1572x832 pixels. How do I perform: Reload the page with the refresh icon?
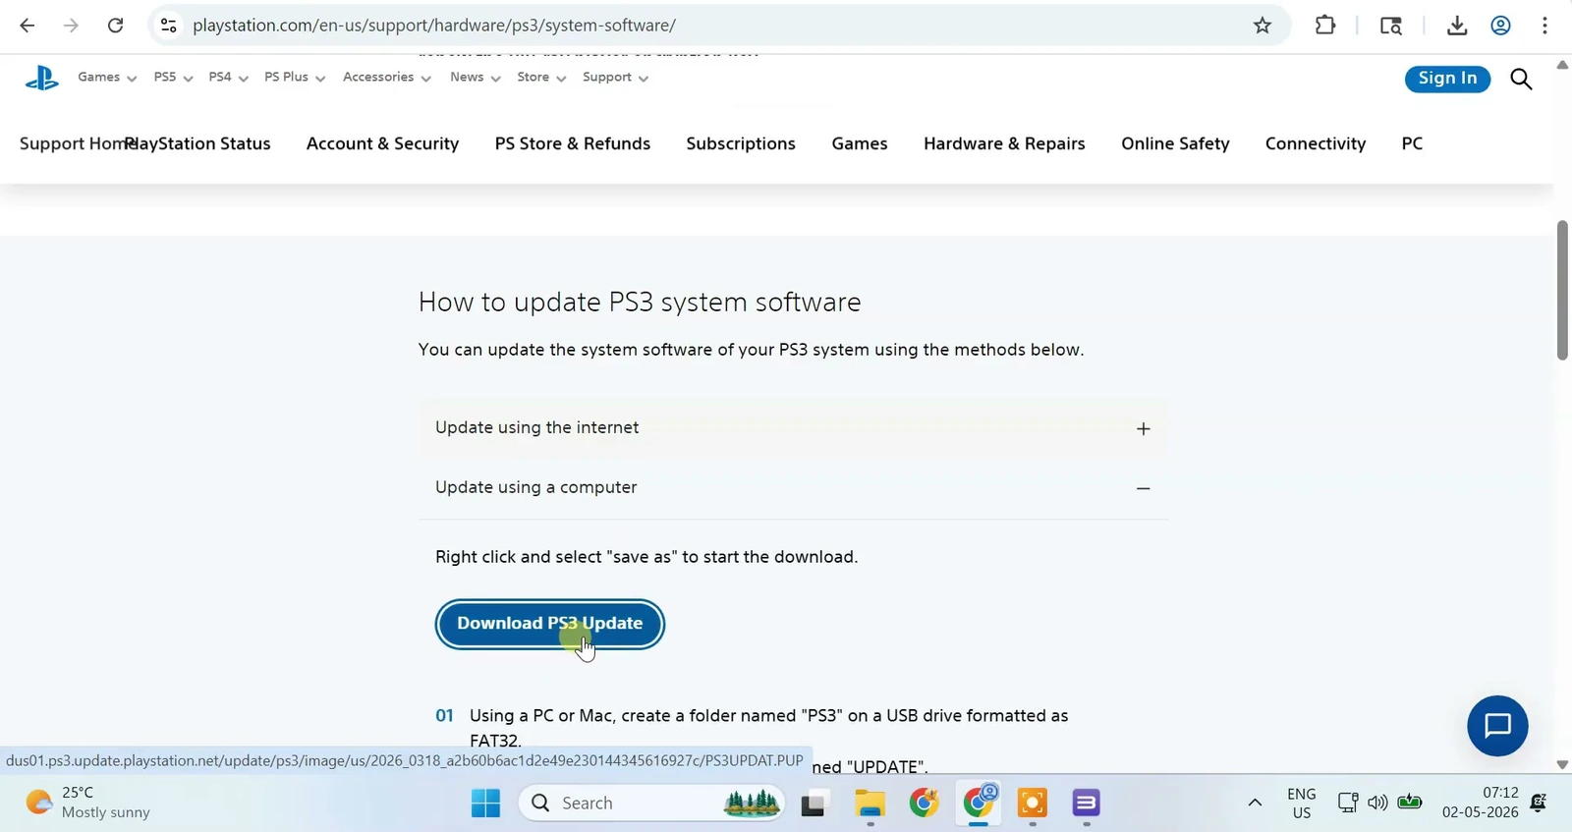[x=115, y=26]
